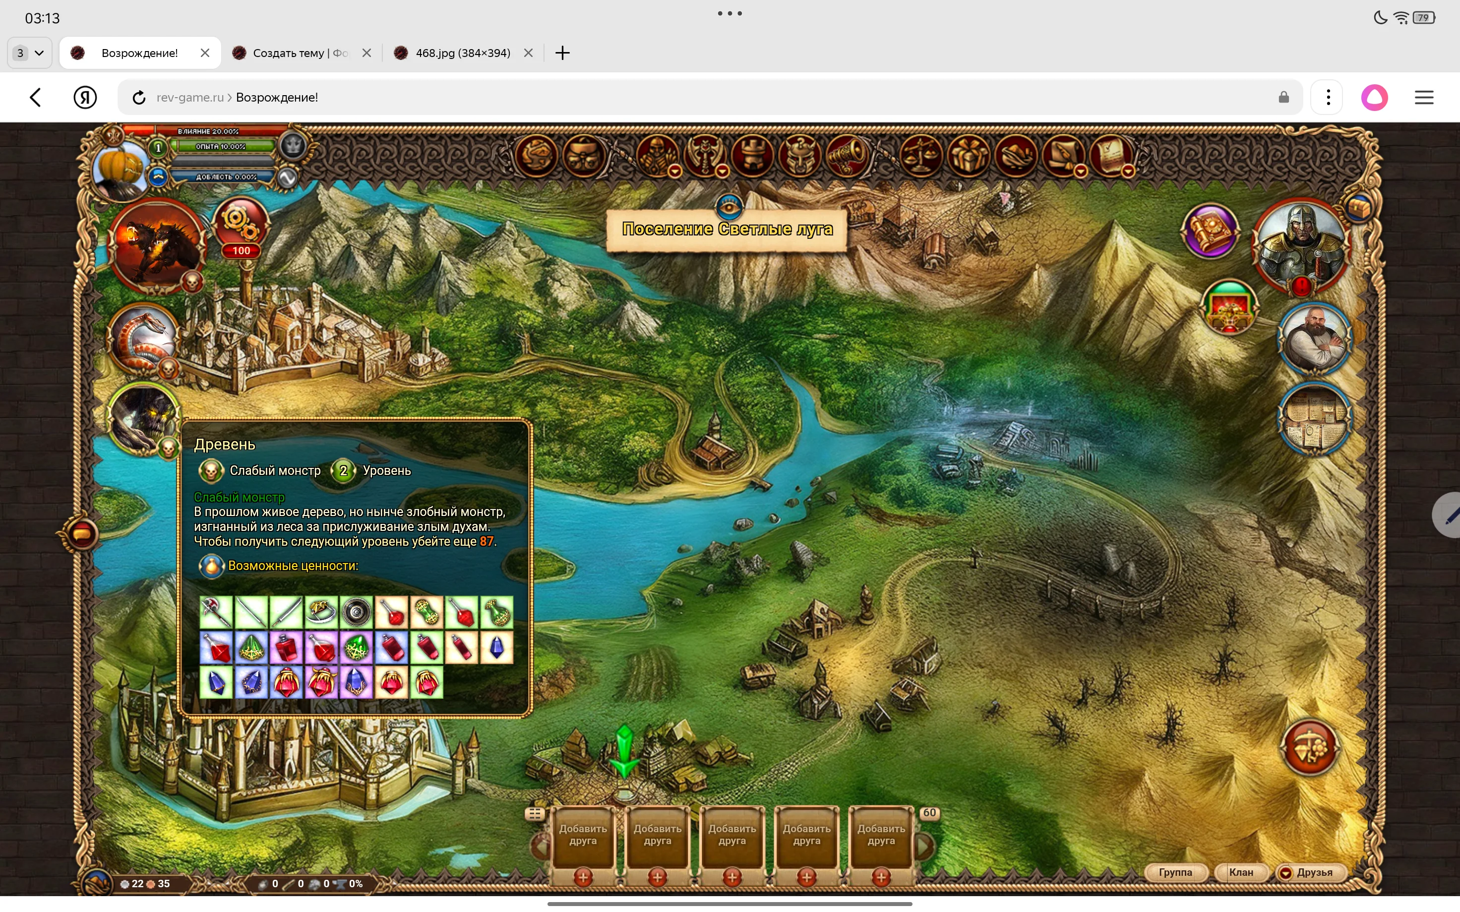Toggle the friends list view icon
Viewport: 1460px width, 912px height.
[535, 814]
